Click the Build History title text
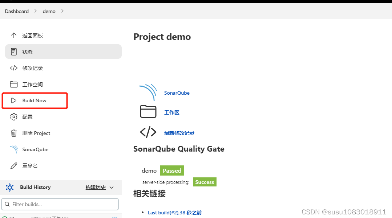The height and width of the screenshot is (218, 392). [x=35, y=187]
